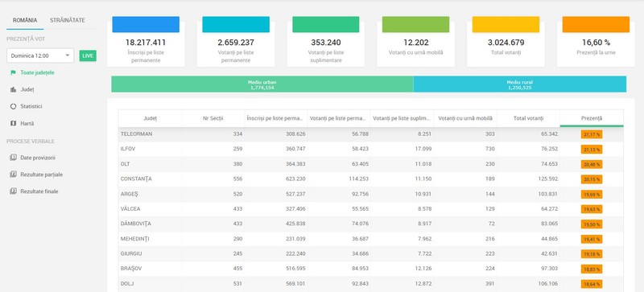This screenshot has width=644, height=292.
Task: Select the DÂMBOVIȚA row name
Action: coord(135,224)
